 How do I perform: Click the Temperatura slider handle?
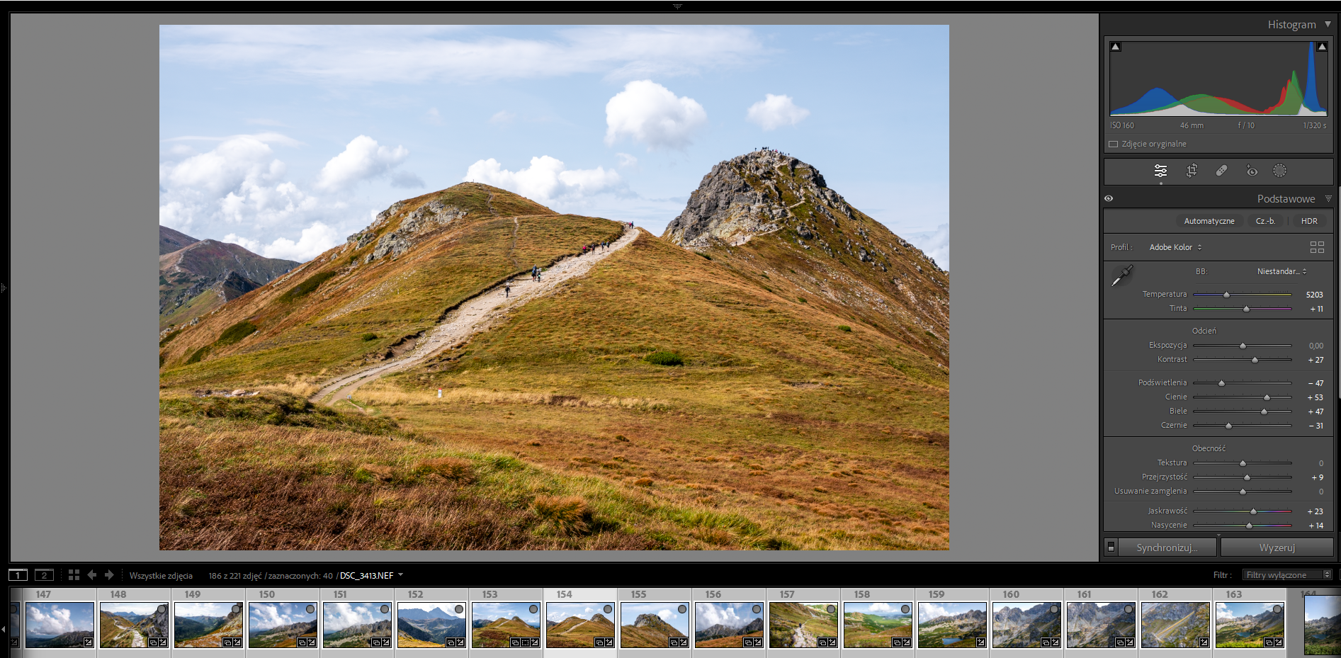pos(1226,295)
